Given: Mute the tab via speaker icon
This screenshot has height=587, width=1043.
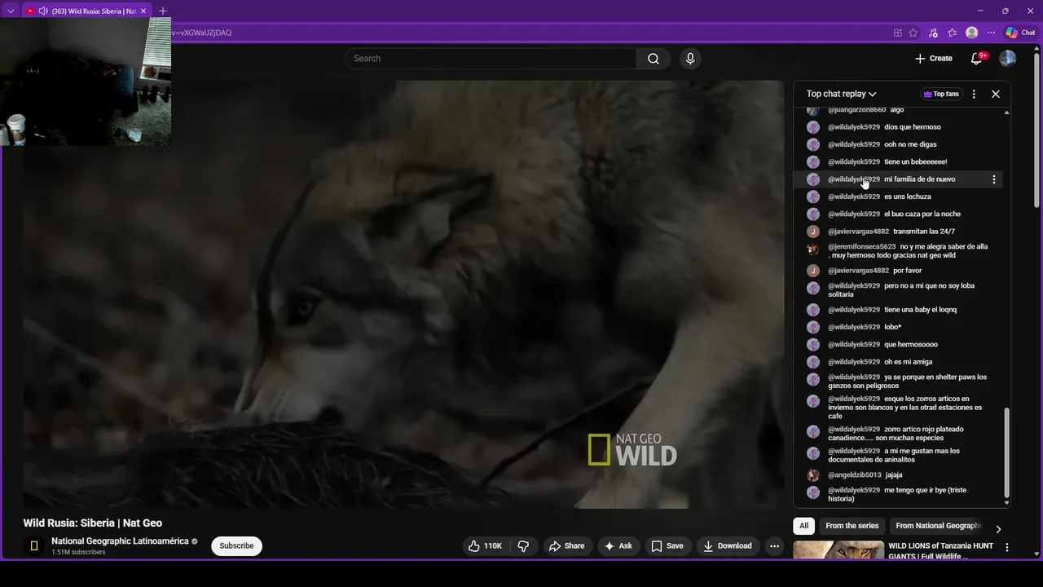Looking at the screenshot, I should [42, 11].
